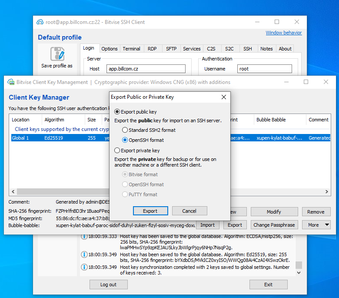The height and width of the screenshot is (298, 339).
Task: Open the SFTP tab
Action: (x=171, y=49)
